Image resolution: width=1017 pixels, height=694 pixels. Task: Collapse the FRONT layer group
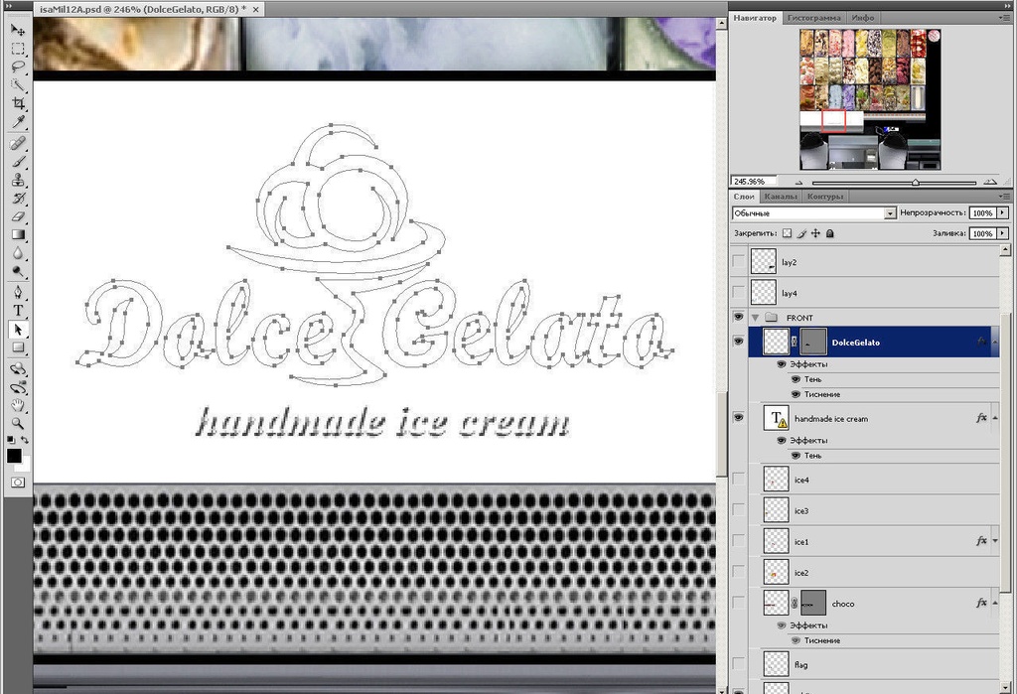point(756,318)
